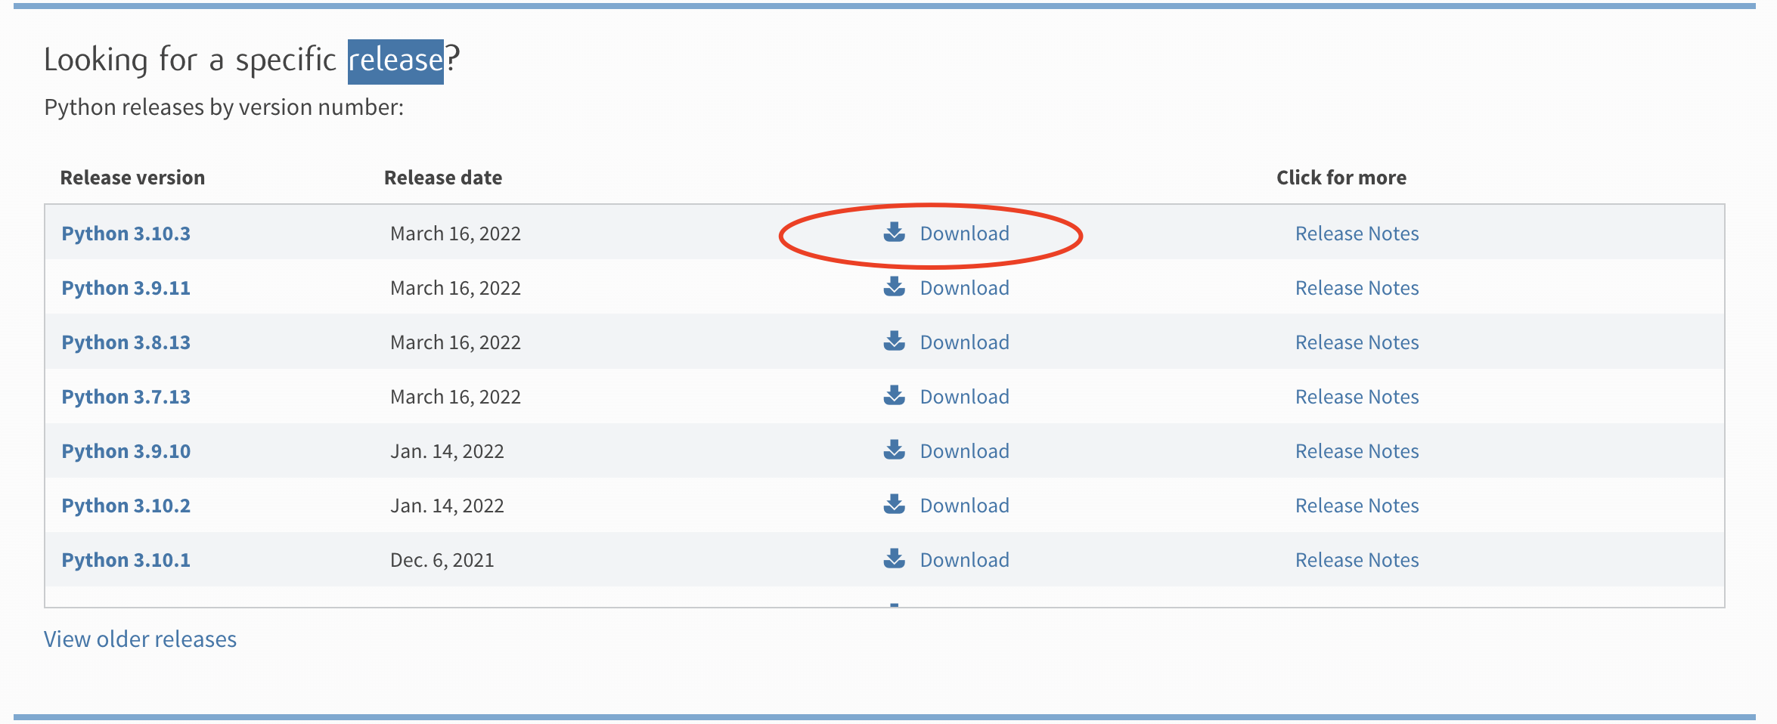Click the download icon in the Python 3.10.1 row
This screenshot has width=1777, height=724.
coord(895,558)
